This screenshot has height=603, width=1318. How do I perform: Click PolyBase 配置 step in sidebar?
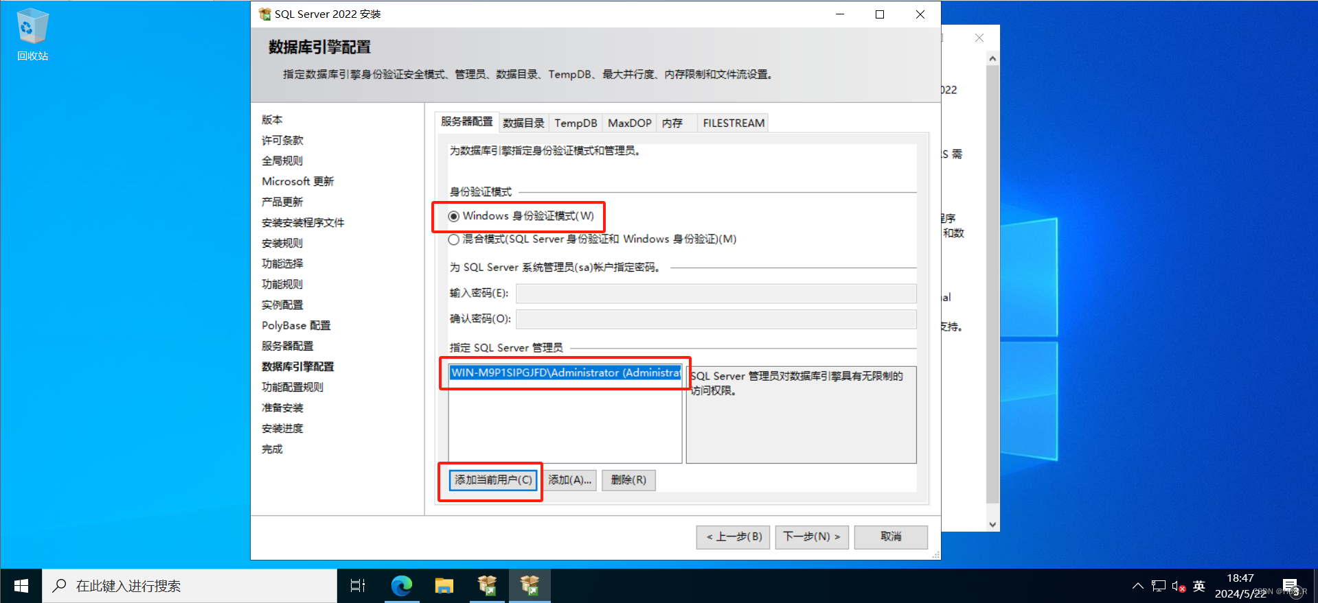296,325
